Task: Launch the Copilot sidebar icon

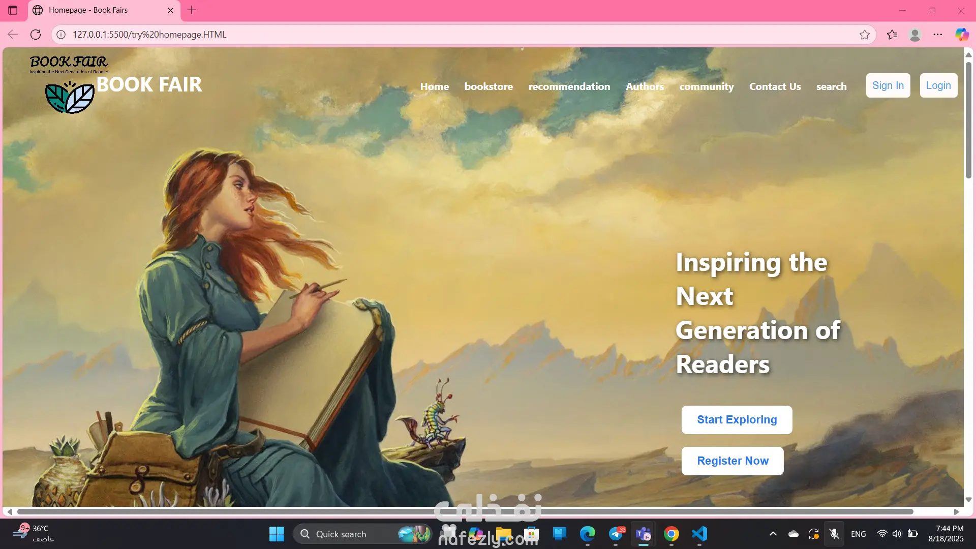Action: pos(962,35)
